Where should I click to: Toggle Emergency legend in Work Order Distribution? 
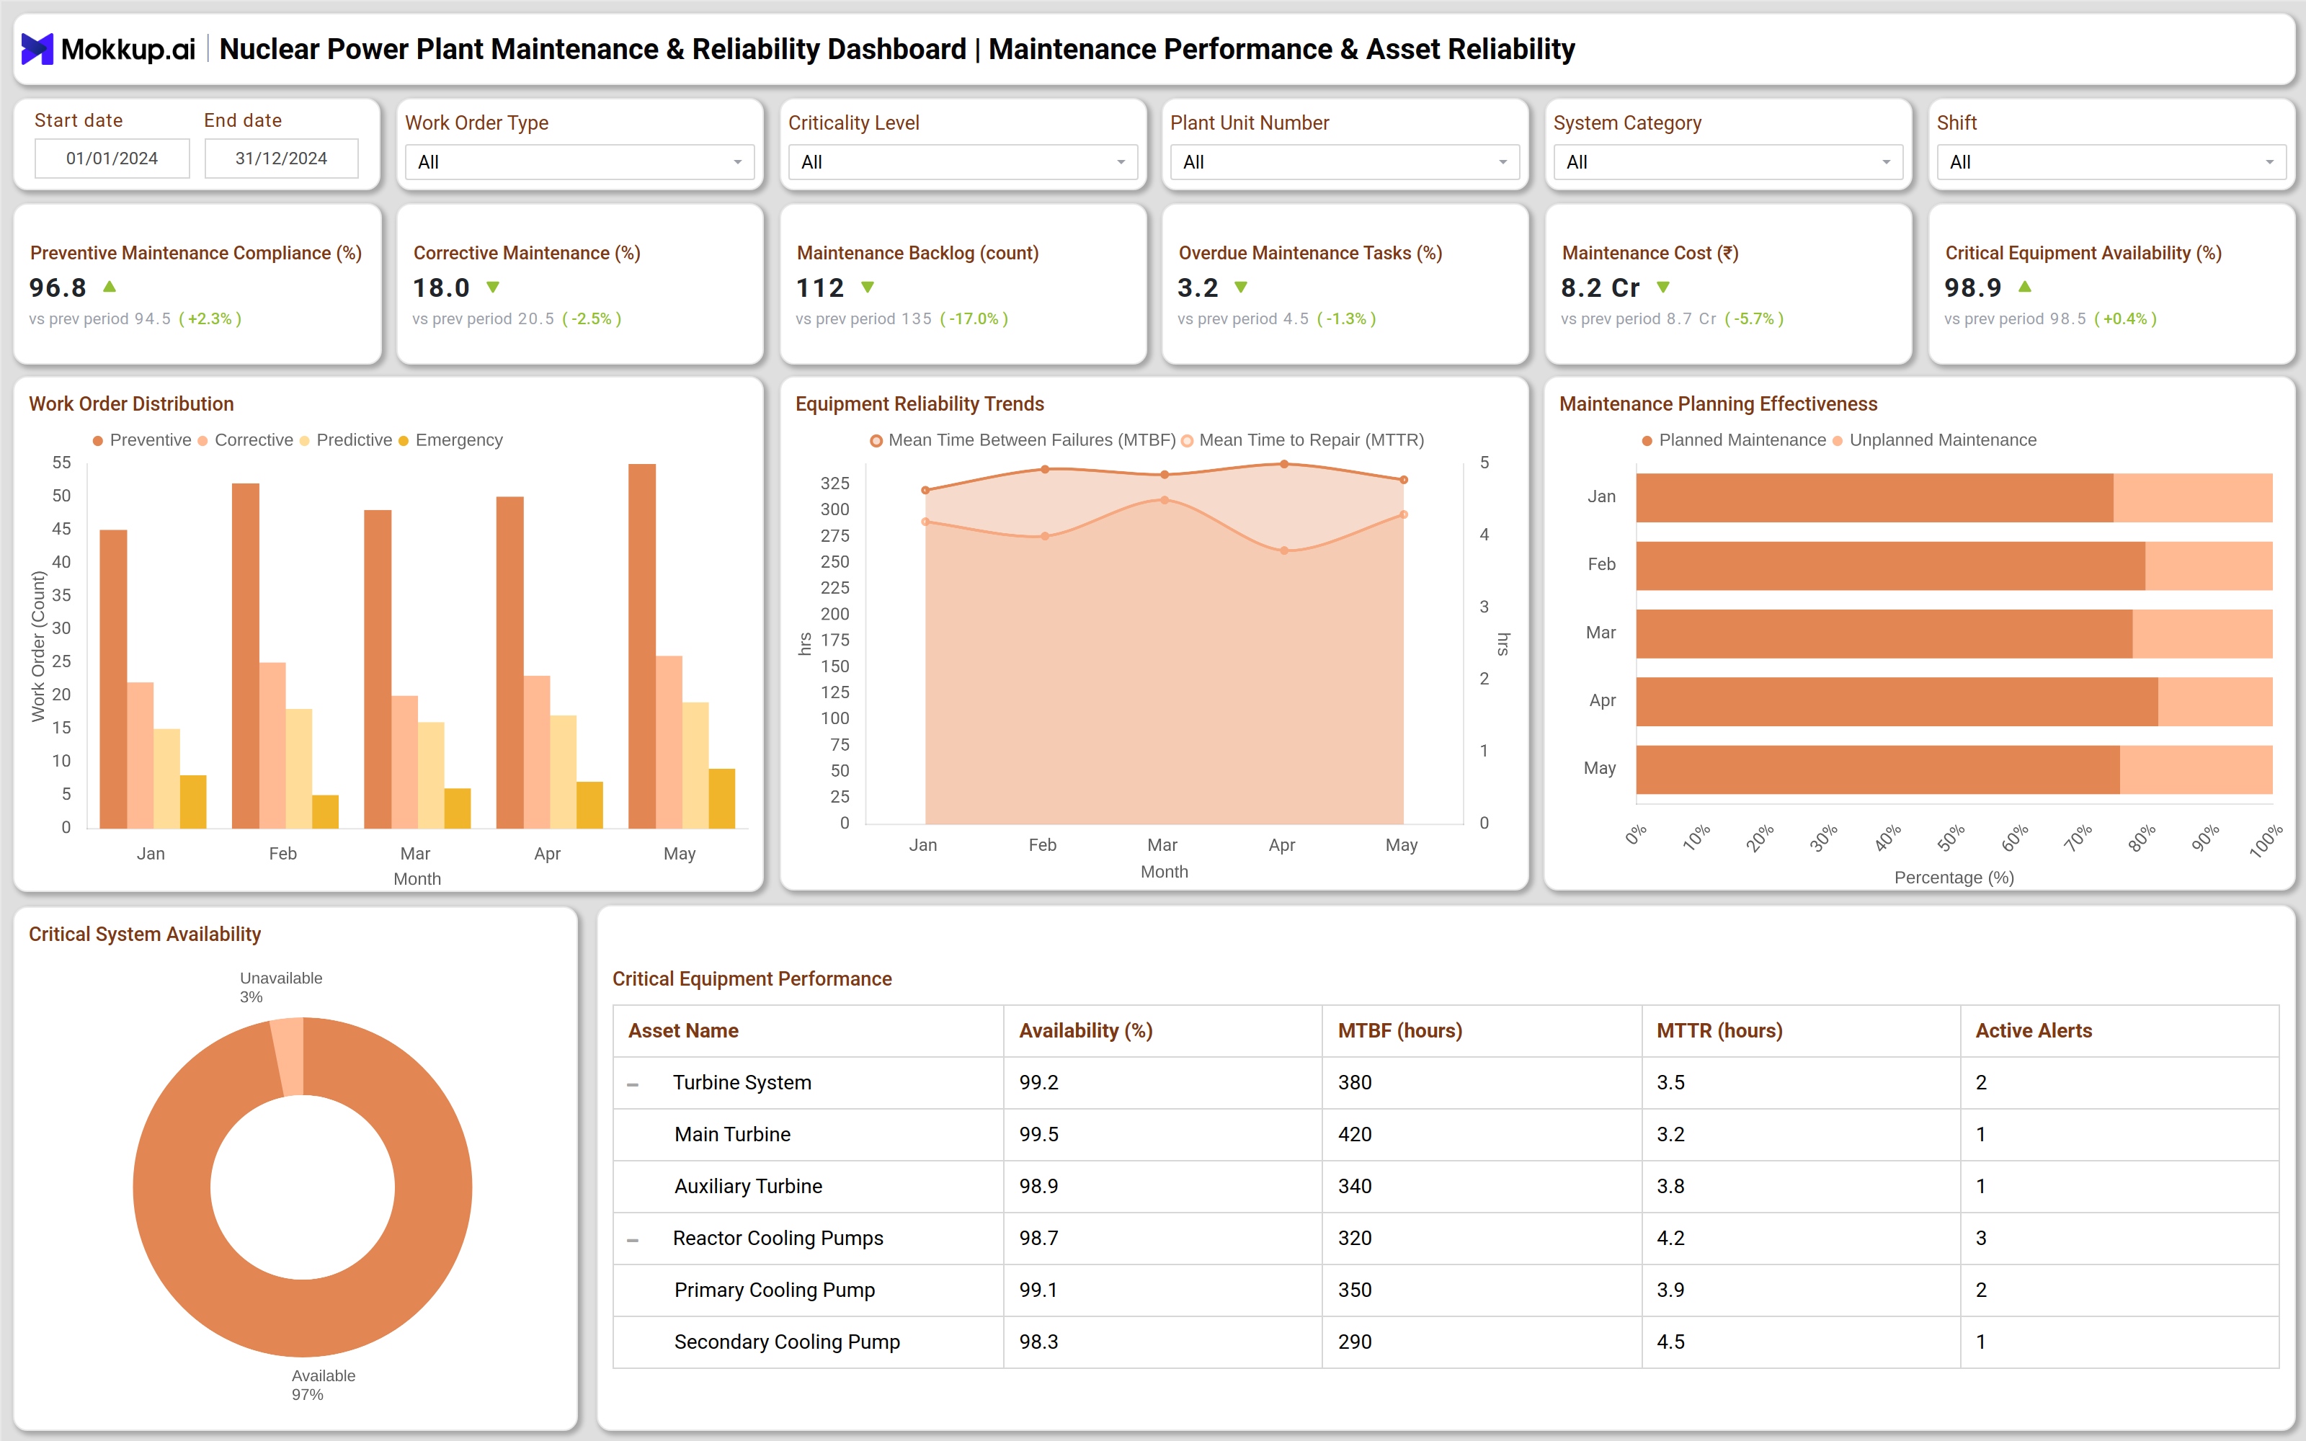450,440
